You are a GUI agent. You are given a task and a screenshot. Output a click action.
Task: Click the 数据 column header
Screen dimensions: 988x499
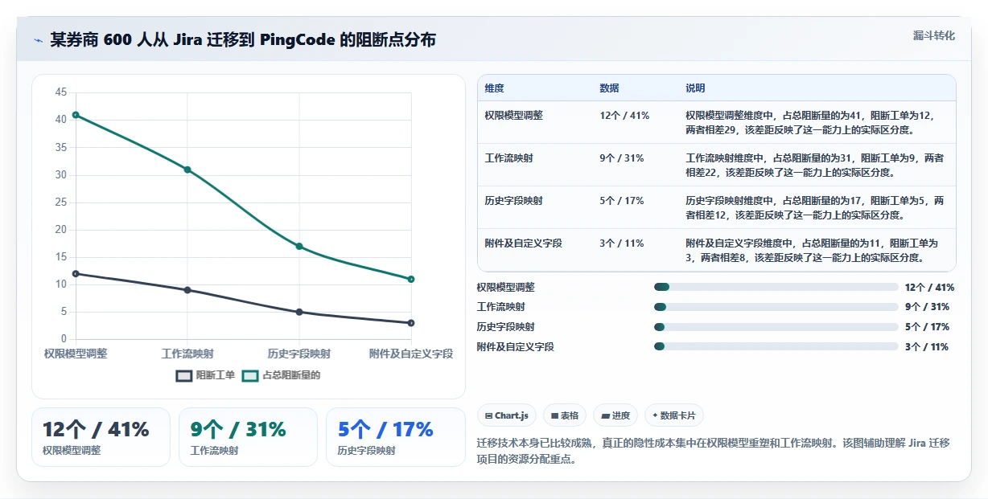[610, 88]
